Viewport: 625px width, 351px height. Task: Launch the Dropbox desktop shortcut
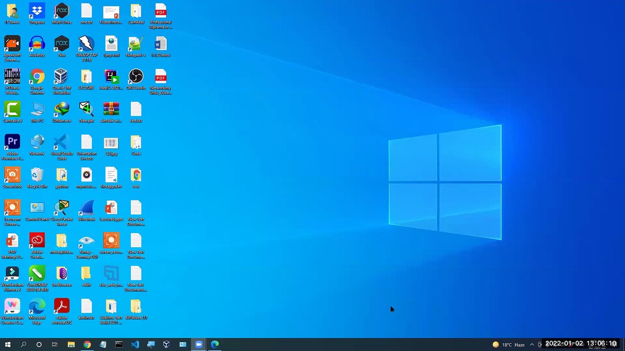(x=37, y=14)
